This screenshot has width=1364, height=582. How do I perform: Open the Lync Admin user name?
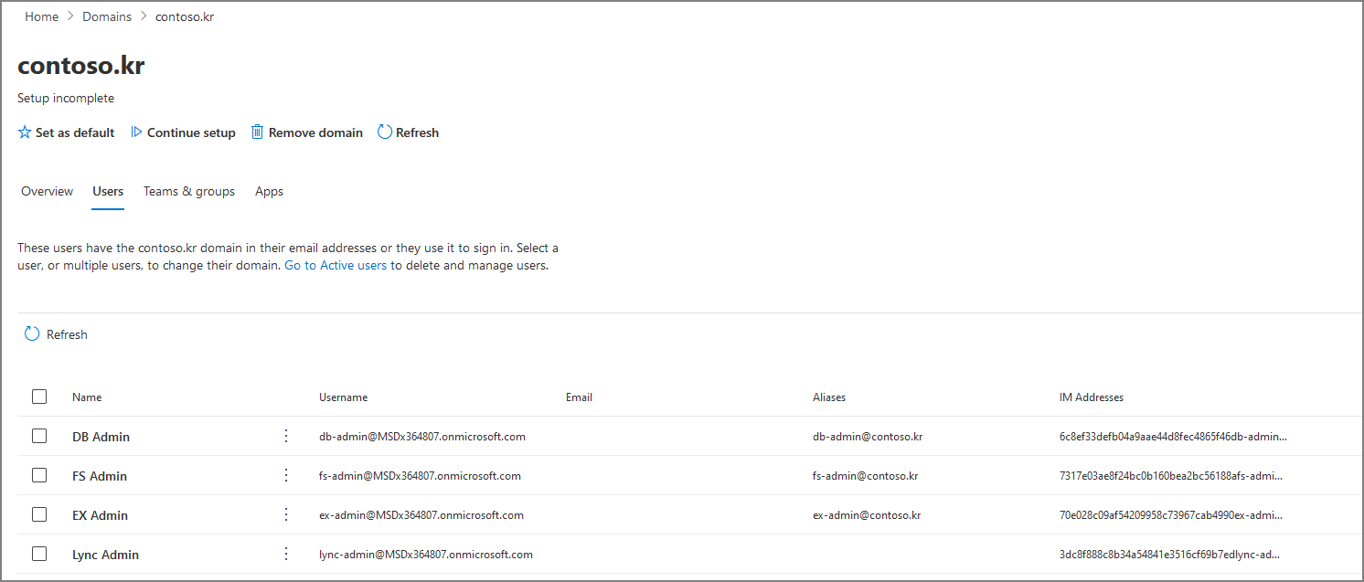tap(105, 555)
